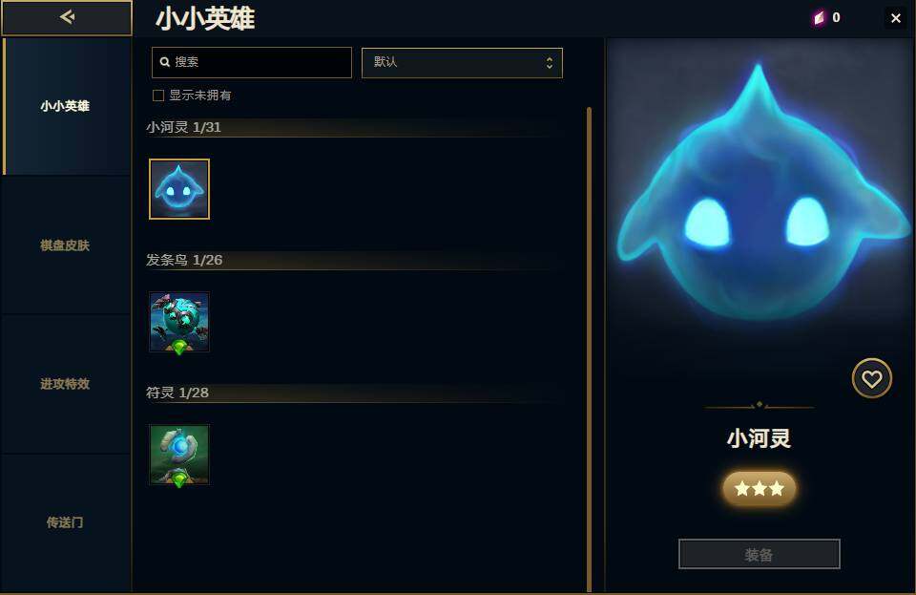Click the purple currency gem icon
The width and height of the screenshot is (916, 595).
[x=819, y=18]
